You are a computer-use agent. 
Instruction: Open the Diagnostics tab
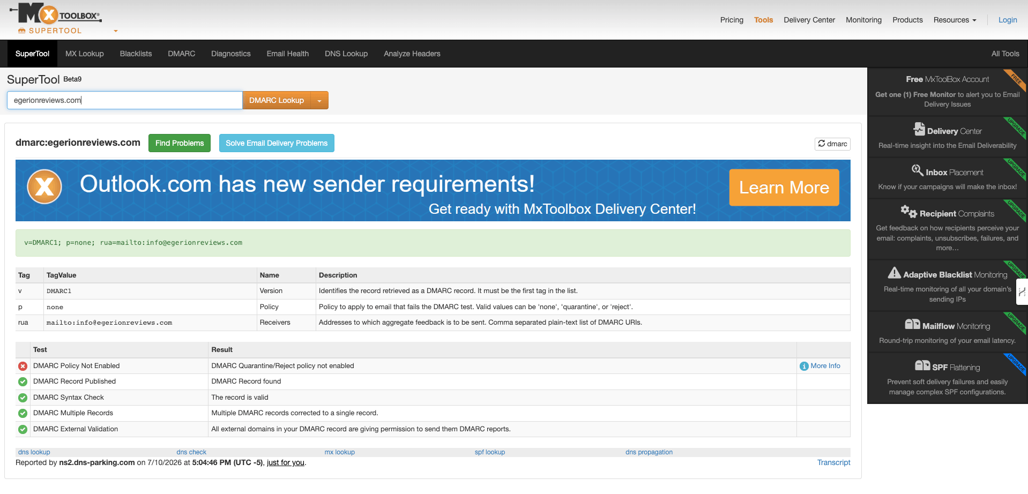click(231, 54)
